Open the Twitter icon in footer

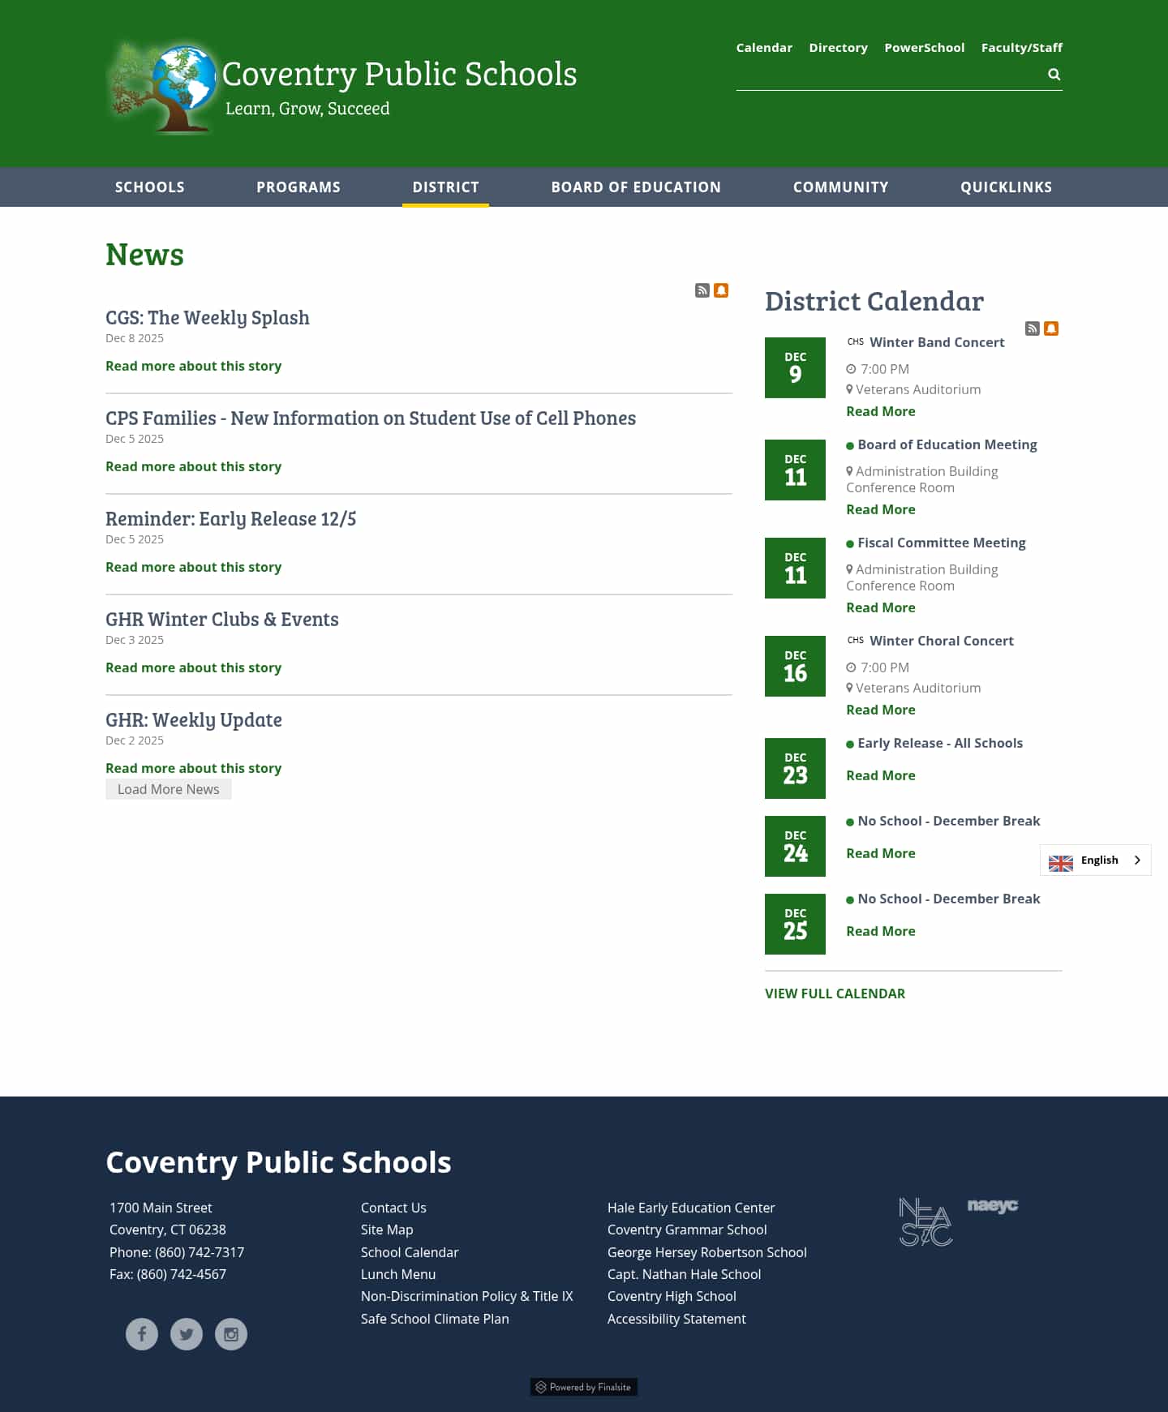click(x=187, y=1334)
